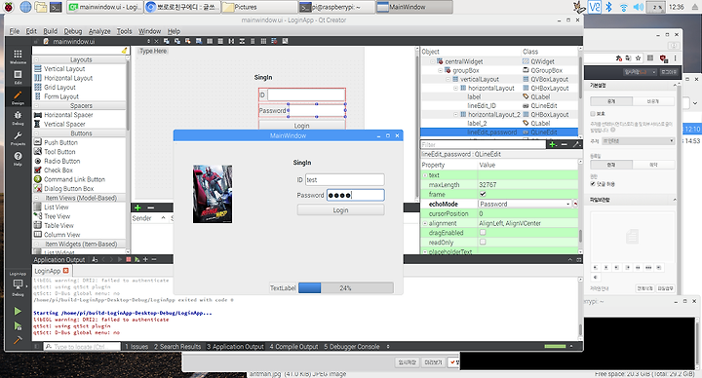Open the Debug mode bug icon
The width and height of the screenshot is (702, 378).
pyautogui.click(x=18, y=117)
